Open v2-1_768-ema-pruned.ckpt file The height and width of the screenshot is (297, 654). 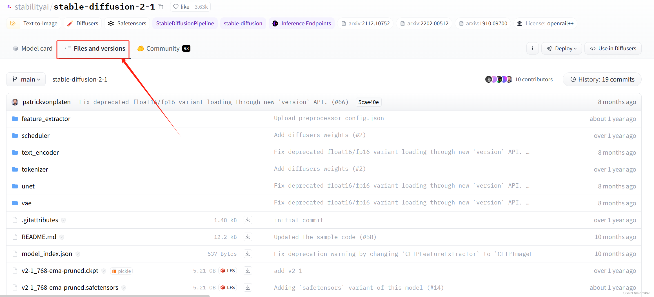60,271
